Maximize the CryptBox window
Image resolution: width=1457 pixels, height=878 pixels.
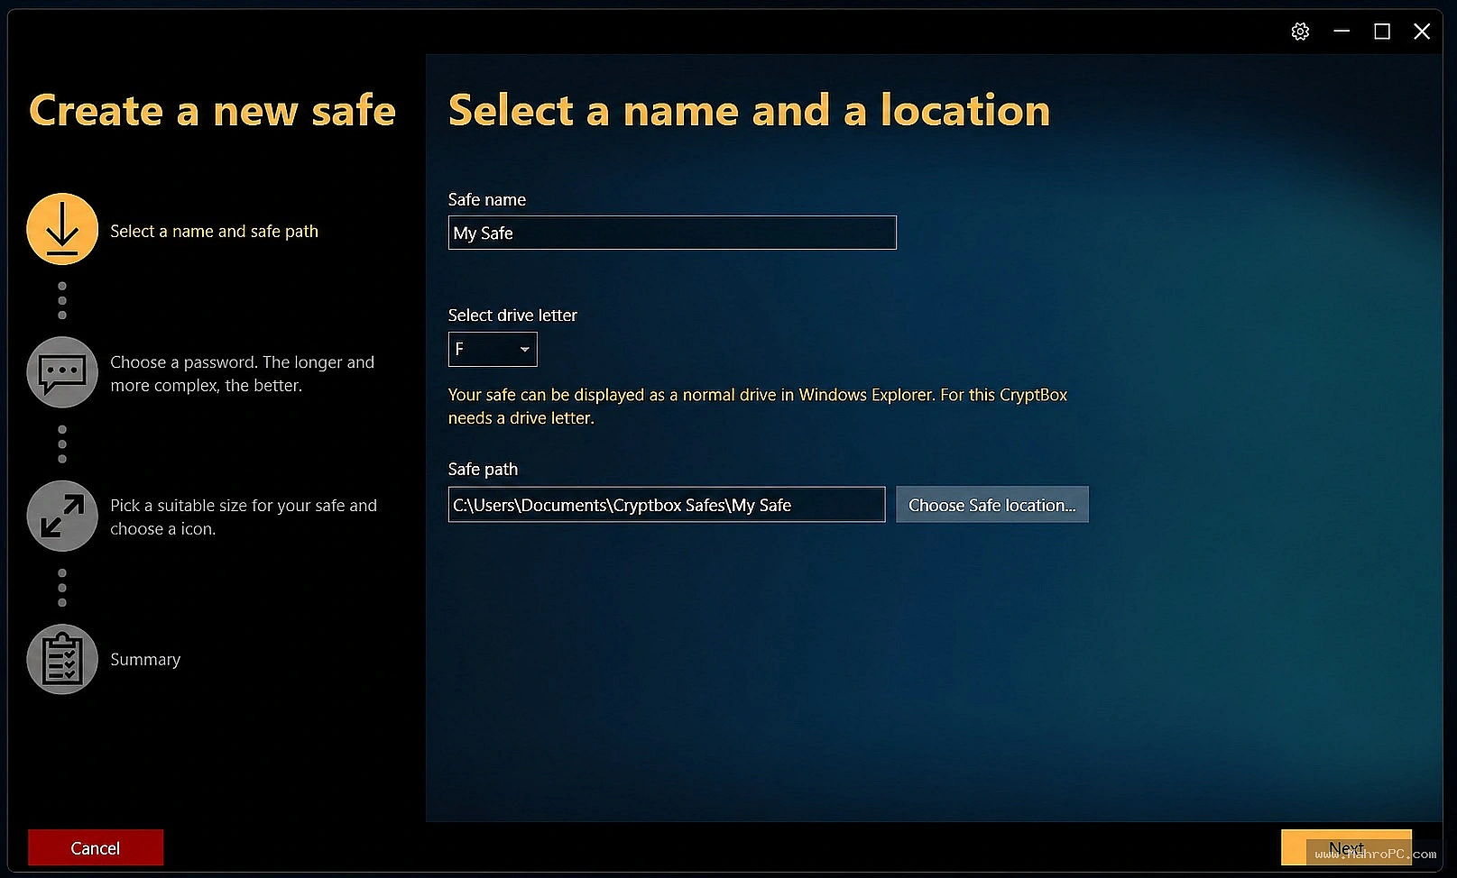1382,32
